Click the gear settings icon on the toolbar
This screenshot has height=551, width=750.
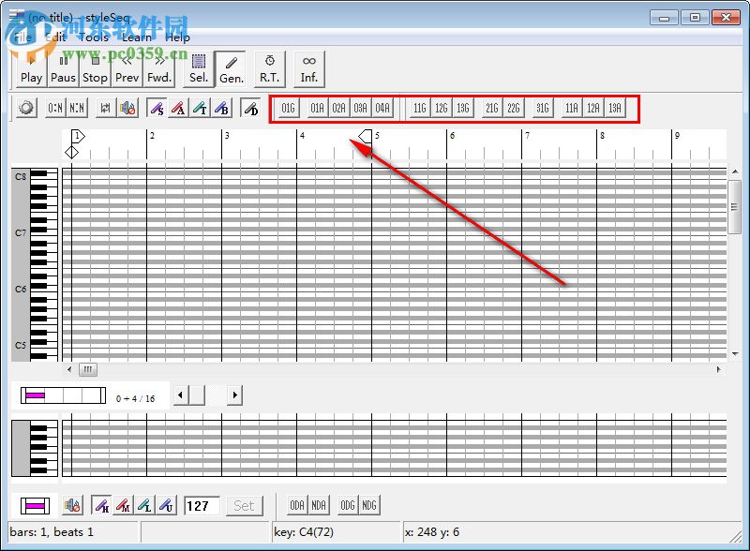(x=25, y=108)
